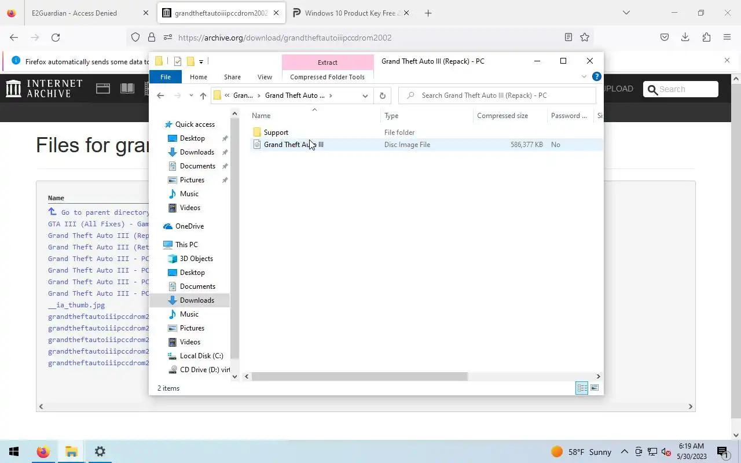Viewport: 741px width, 463px height.
Task: Open Compressed Folder Tools tab
Action: (x=327, y=77)
